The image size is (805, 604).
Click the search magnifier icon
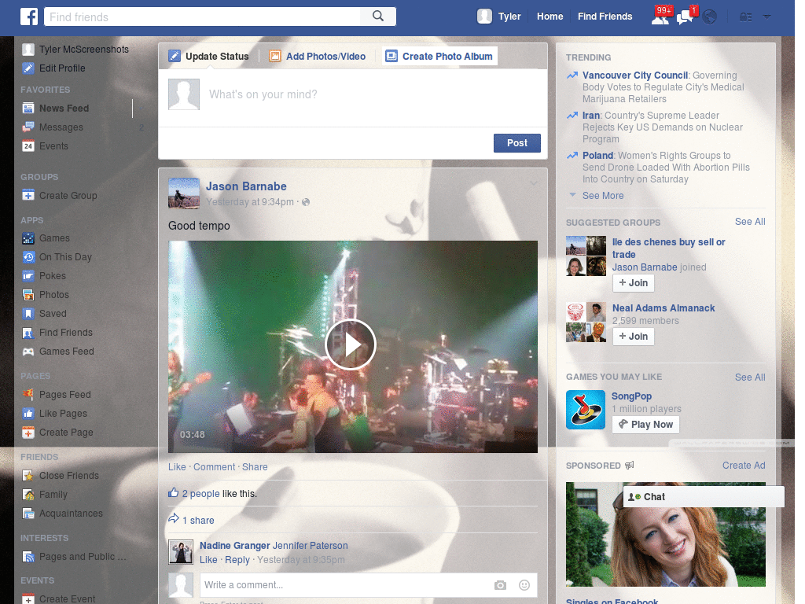coord(378,17)
